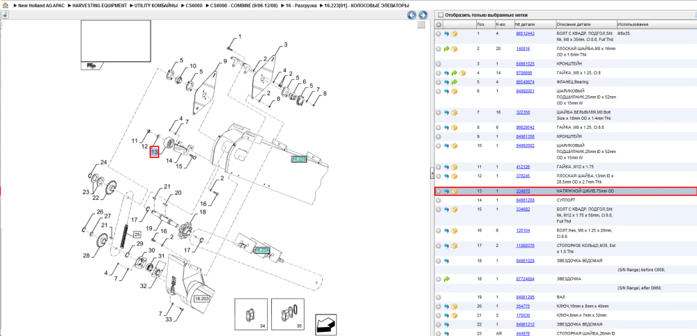Add part 86512443 with its plus icon
This screenshot has width=697, height=336.
[438, 33]
